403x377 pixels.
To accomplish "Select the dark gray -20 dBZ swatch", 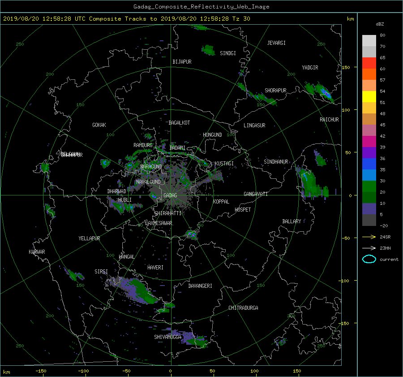I will coord(369,220).
